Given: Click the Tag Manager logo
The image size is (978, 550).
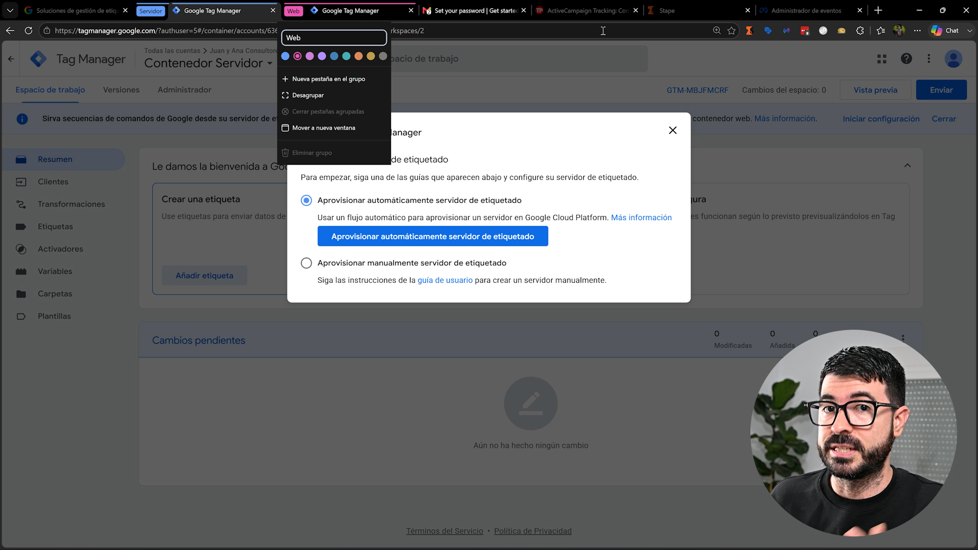Looking at the screenshot, I should coord(38,59).
